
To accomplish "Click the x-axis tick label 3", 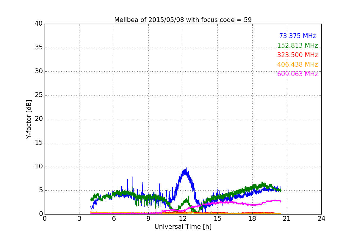I will [x=79, y=219].
